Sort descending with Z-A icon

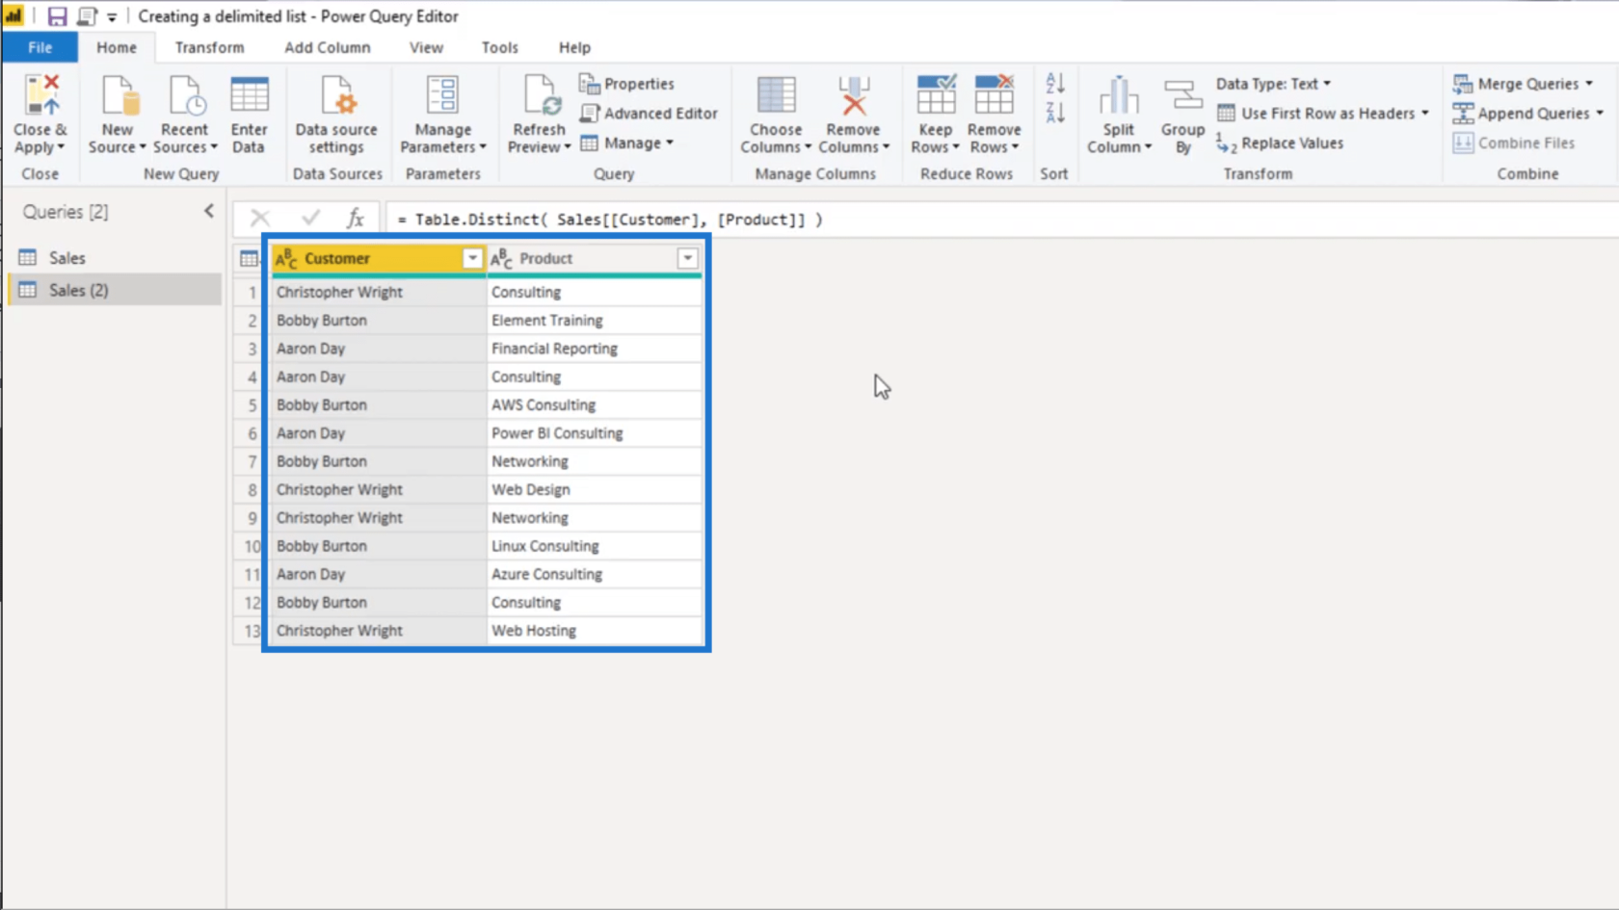pyautogui.click(x=1055, y=113)
